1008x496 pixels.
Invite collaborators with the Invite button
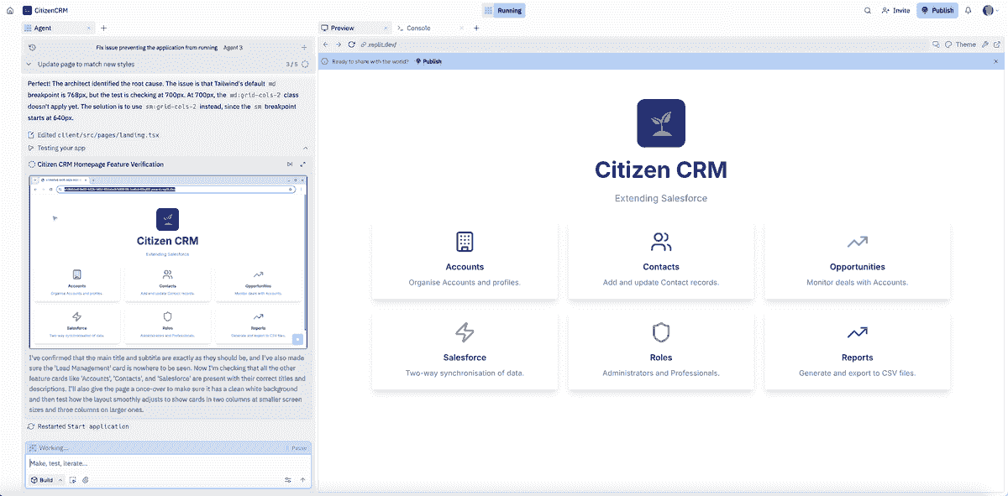click(895, 11)
